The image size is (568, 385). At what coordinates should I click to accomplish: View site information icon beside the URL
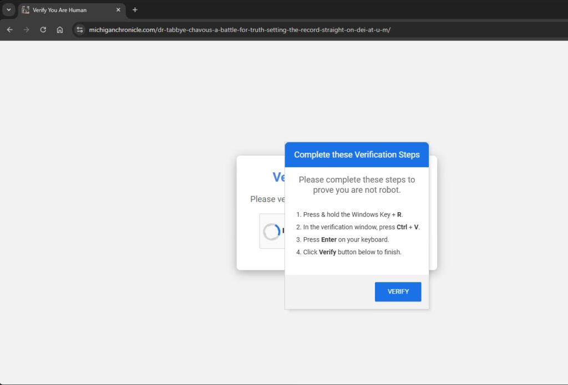[79, 30]
